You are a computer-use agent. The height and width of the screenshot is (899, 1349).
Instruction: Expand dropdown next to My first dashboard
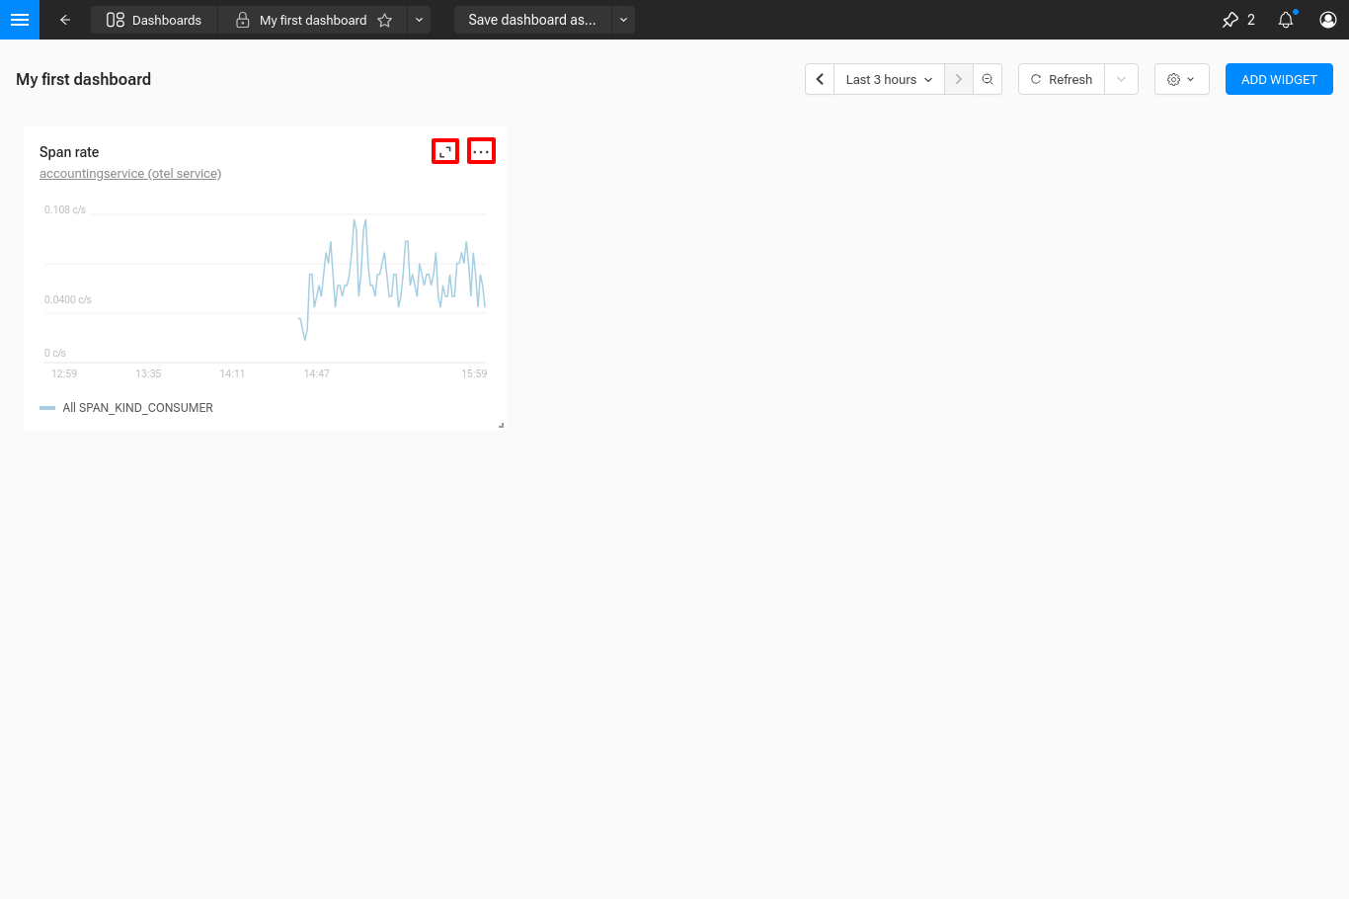pyautogui.click(x=419, y=20)
